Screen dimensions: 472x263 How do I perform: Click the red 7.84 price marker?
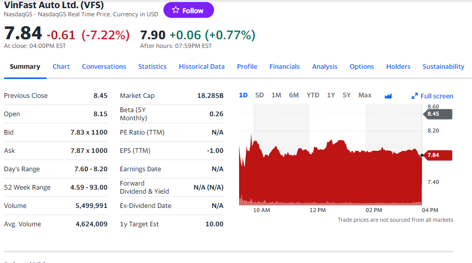click(x=438, y=155)
